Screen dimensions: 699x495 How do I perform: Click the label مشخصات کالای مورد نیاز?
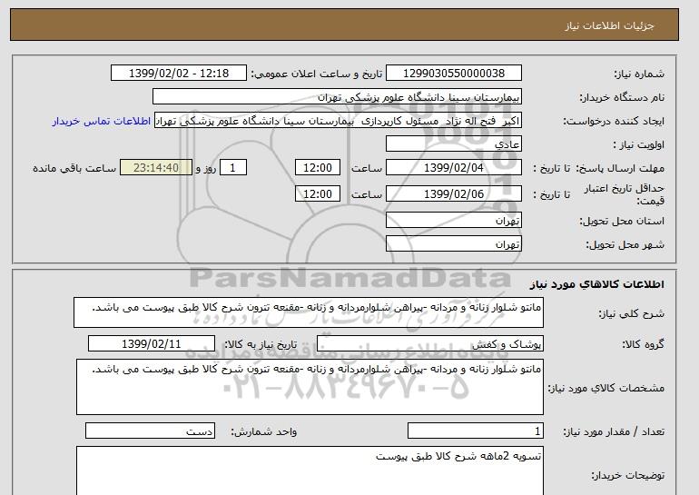tap(605, 388)
